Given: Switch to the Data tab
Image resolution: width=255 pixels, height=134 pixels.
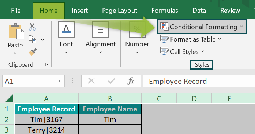Looking at the screenshot, I should [x=199, y=11].
